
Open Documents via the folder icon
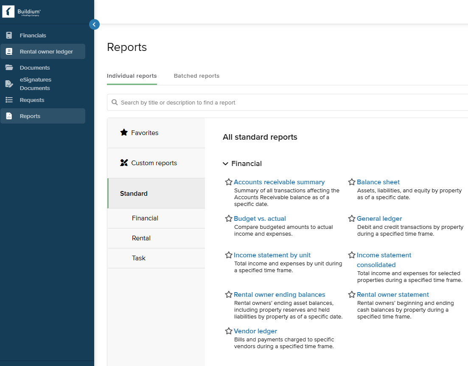(x=9, y=68)
